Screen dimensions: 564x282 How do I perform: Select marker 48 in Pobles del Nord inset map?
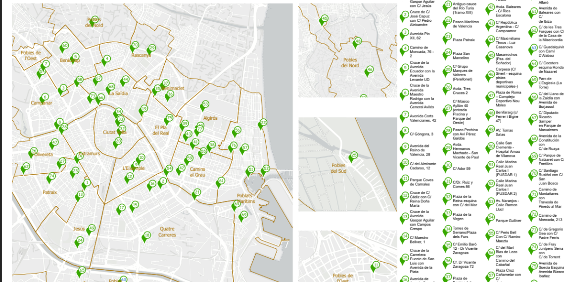click(x=357, y=43)
